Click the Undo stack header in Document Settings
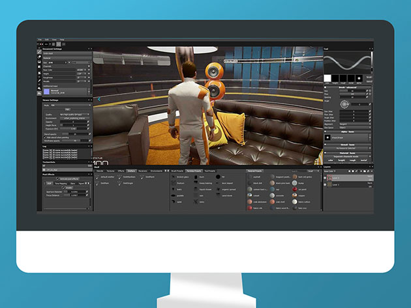 coord(67,53)
